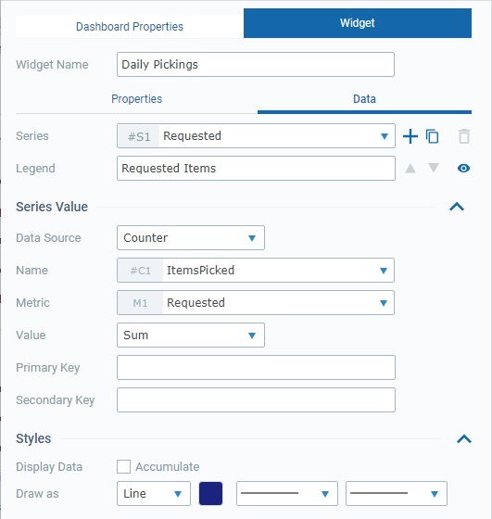Move the series down with the down arrow

tap(434, 168)
